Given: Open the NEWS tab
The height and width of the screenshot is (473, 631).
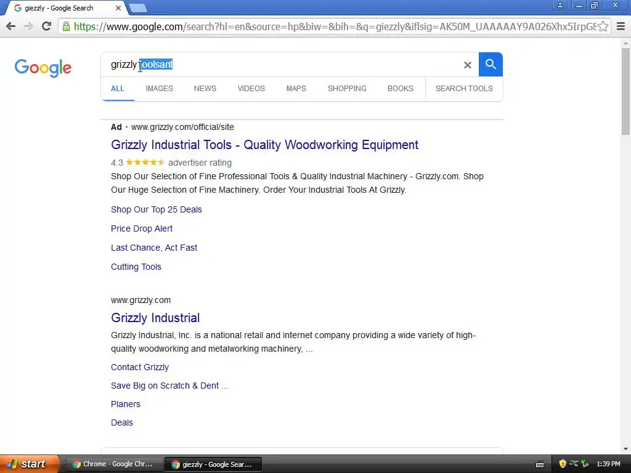Looking at the screenshot, I should pyautogui.click(x=205, y=89).
